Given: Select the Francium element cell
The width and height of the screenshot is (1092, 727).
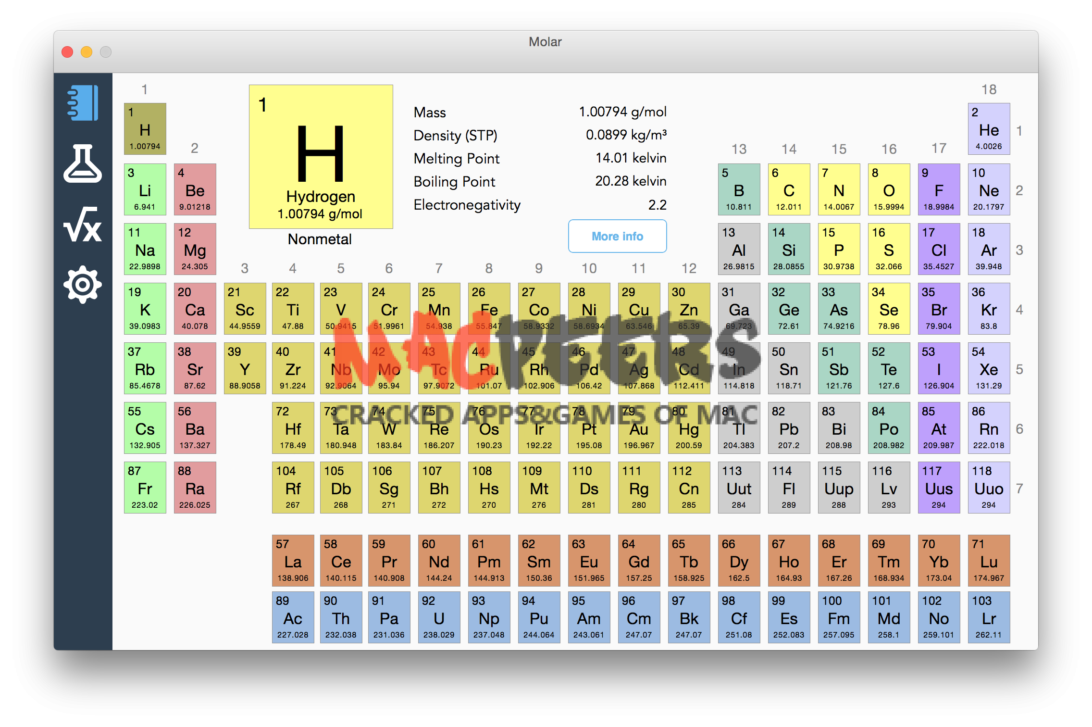Looking at the screenshot, I should click(x=145, y=488).
